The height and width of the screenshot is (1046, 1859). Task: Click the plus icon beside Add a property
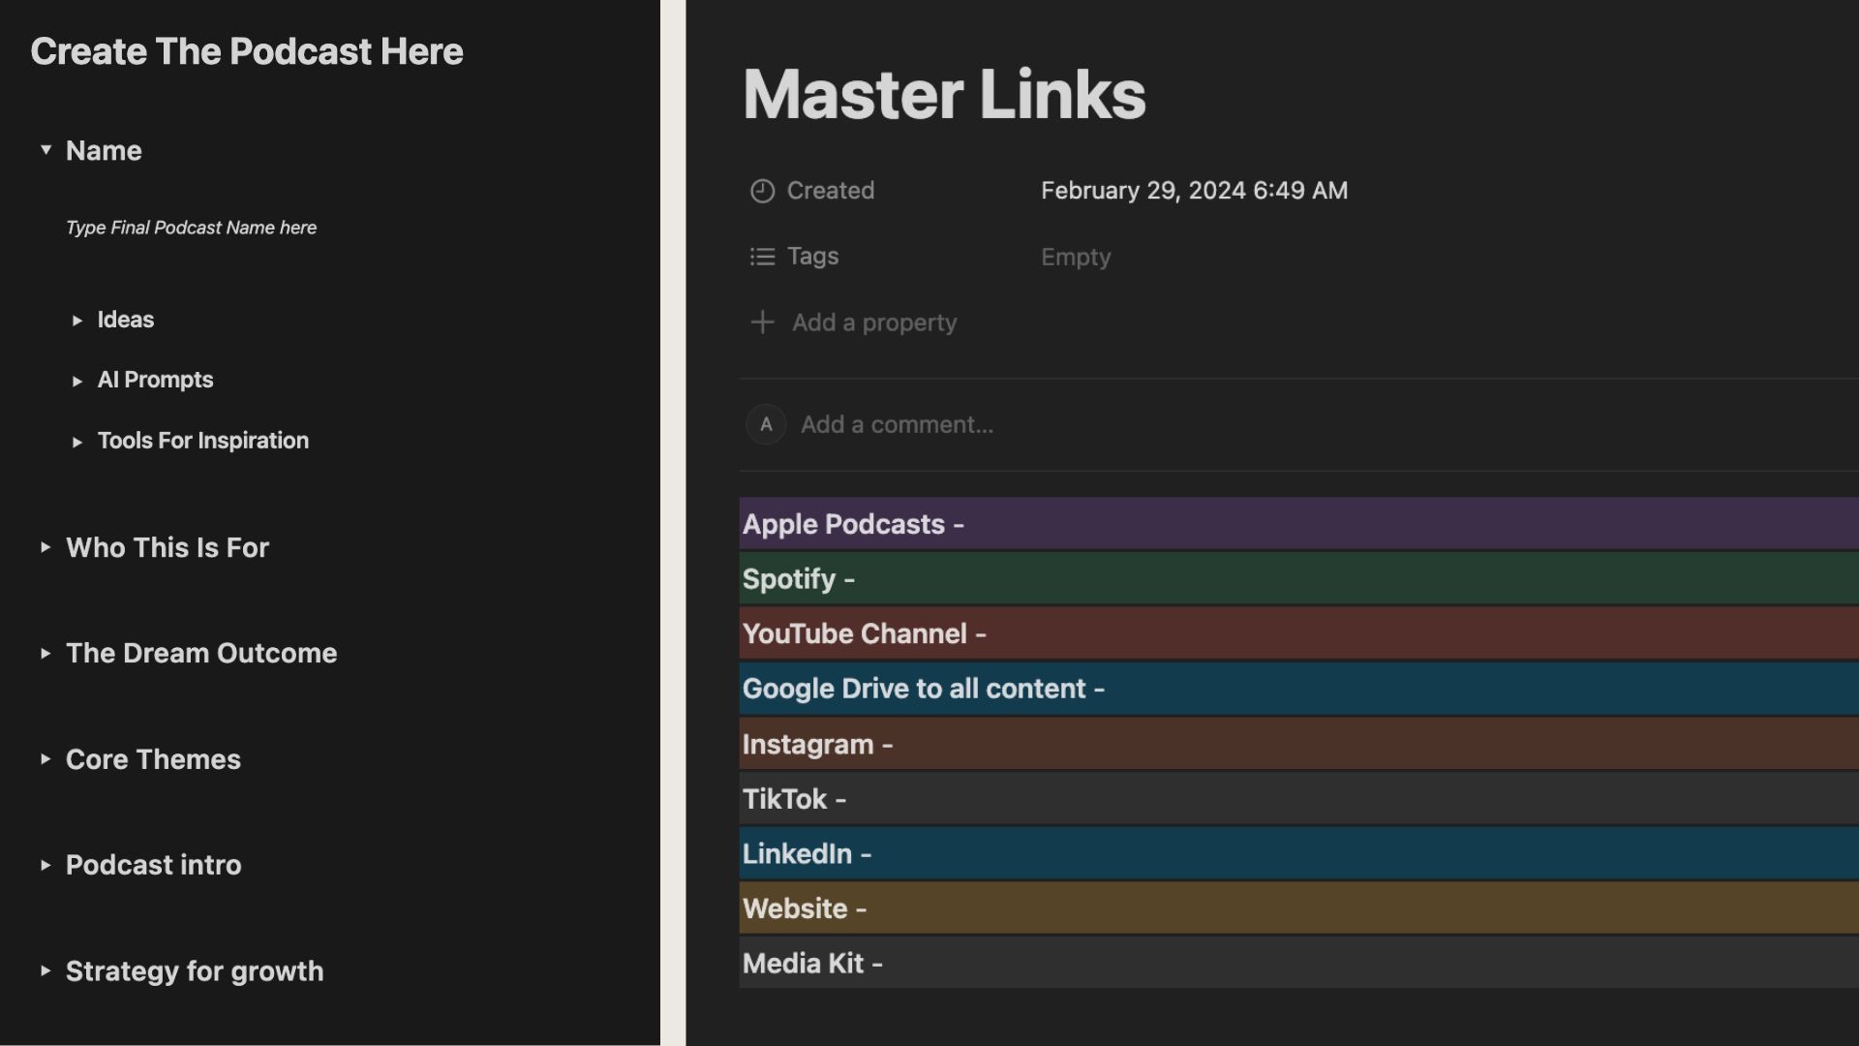tap(763, 322)
